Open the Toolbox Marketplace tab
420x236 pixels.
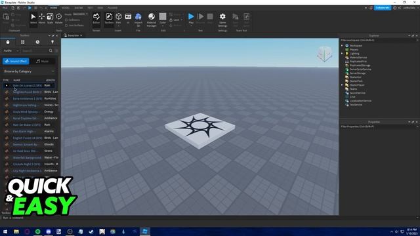pyautogui.click(x=8, y=42)
